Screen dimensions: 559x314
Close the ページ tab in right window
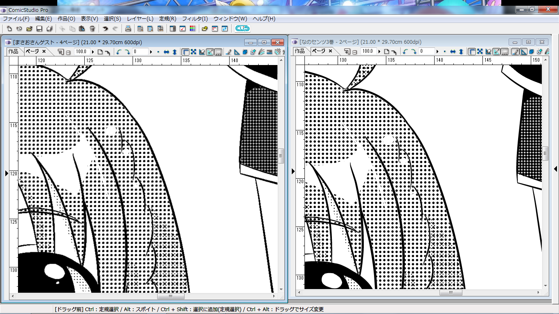pyautogui.click(x=330, y=51)
